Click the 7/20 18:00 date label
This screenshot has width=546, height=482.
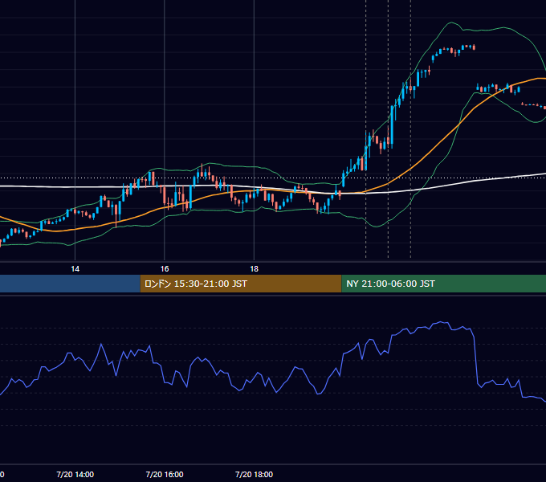254,474
